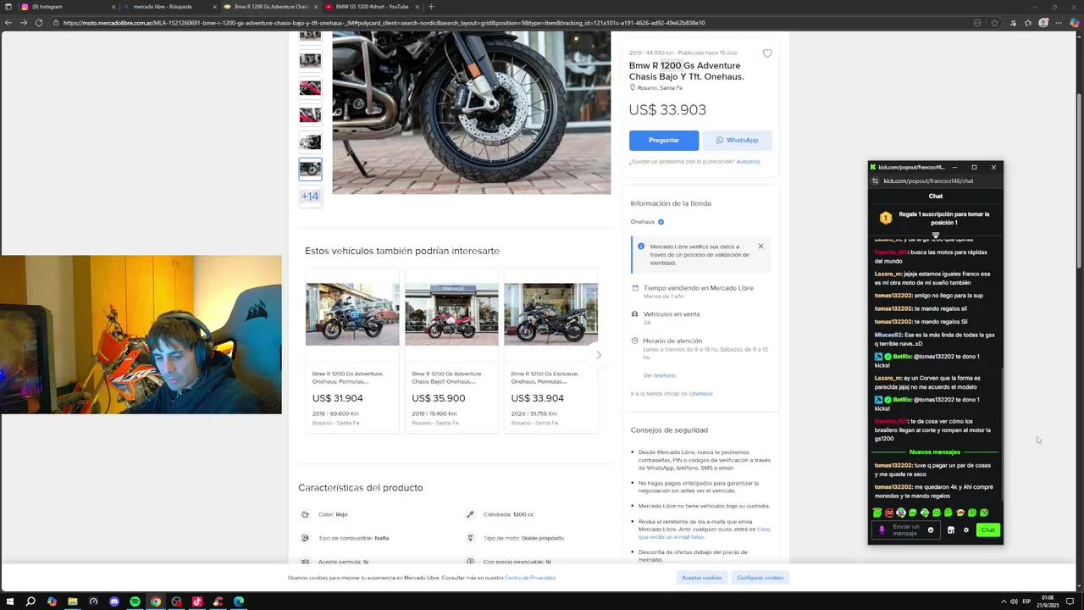Viewport: 1084px width, 610px height.
Task: Click the Nuevos mensajes indicator in chat
Action: tap(935, 452)
